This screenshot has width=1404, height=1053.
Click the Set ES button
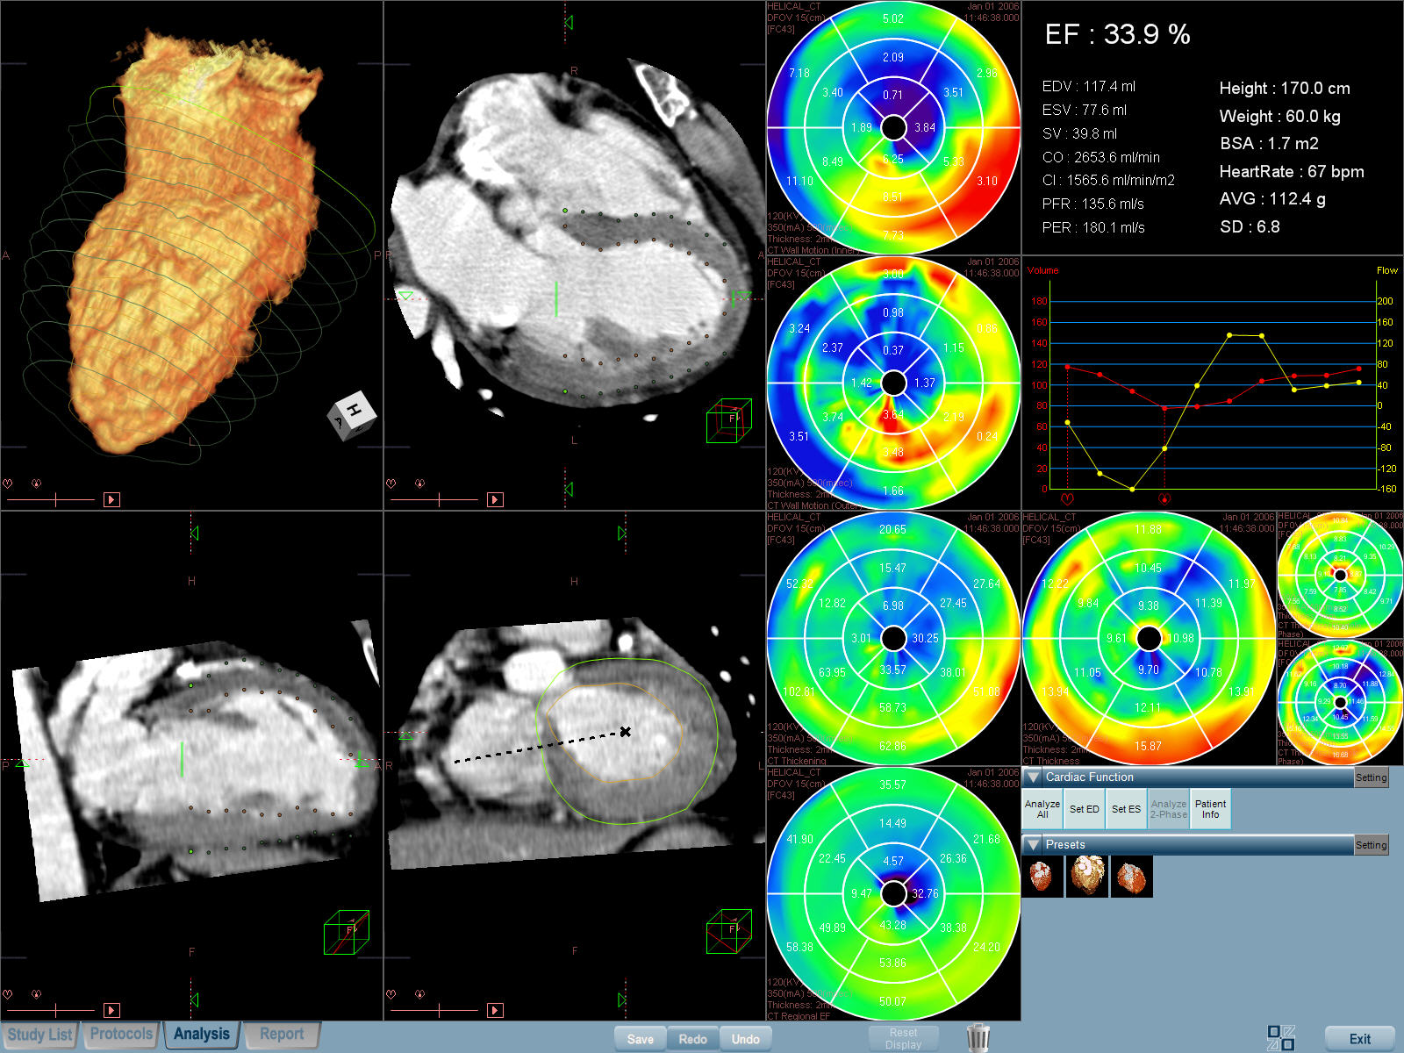click(1126, 809)
